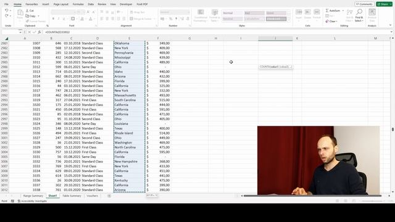Confirm formula with the check mark icon
395x222 pixels.
(x=35, y=32)
